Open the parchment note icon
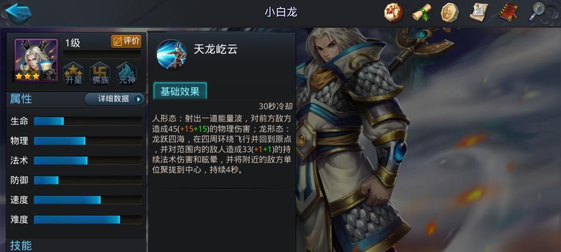Image resolution: width=561 pixels, height=252 pixels. [479, 12]
